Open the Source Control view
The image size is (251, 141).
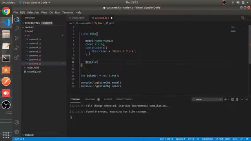[17, 38]
